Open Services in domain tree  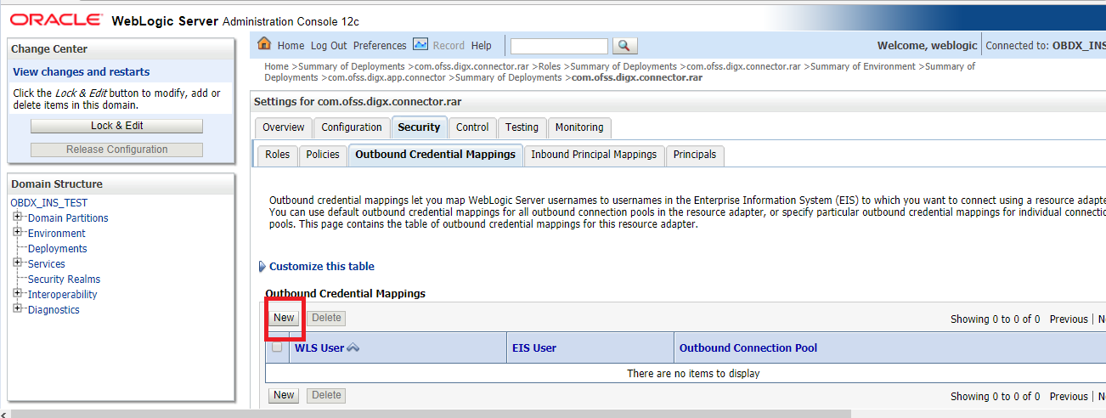47,264
